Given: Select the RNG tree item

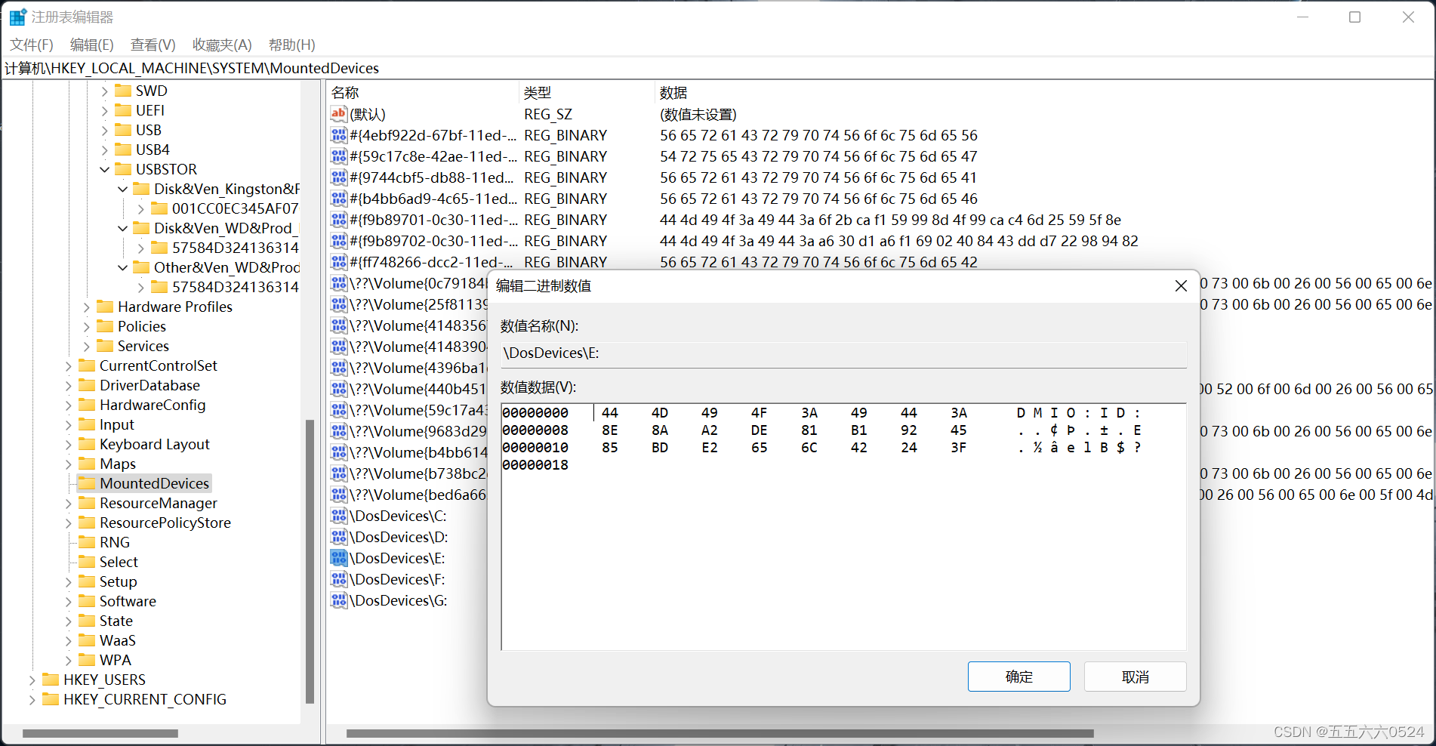Looking at the screenshot, I should click(x=115, y=542).
